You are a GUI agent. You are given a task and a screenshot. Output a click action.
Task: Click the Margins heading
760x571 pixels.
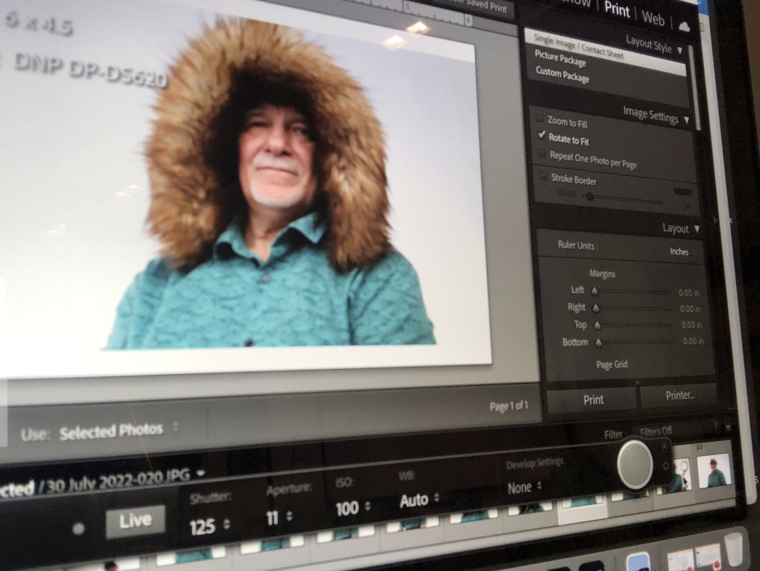coord(602,274)
